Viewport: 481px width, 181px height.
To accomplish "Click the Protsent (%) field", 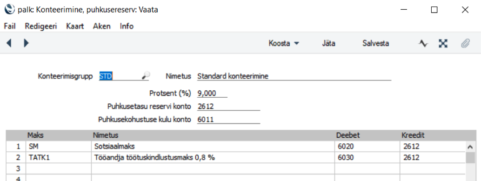I will [212, 93].
